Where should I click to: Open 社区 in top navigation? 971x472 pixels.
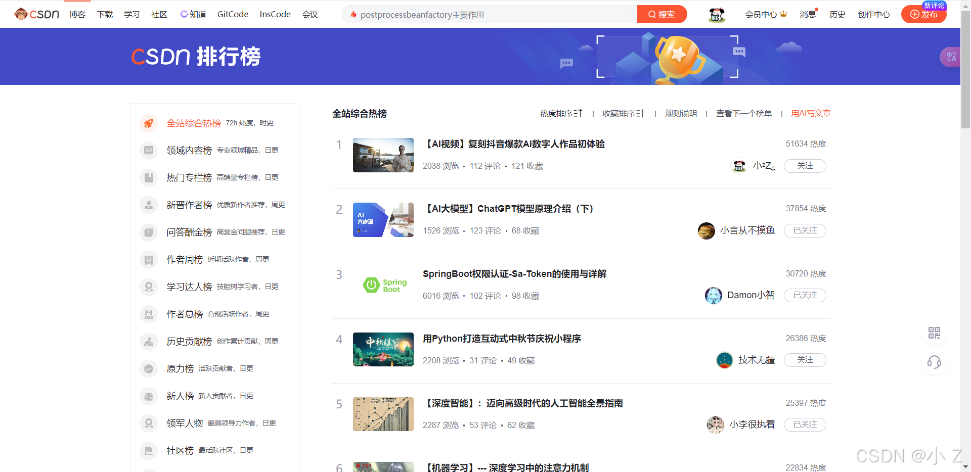tap(159, 15)
